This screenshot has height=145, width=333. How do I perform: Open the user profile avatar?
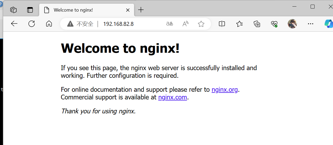(292, 24)
